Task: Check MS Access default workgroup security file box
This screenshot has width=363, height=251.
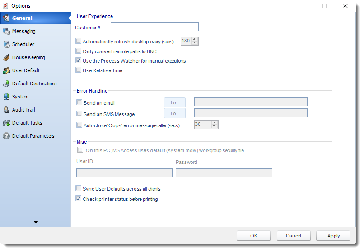Action: tap(80, 149)
